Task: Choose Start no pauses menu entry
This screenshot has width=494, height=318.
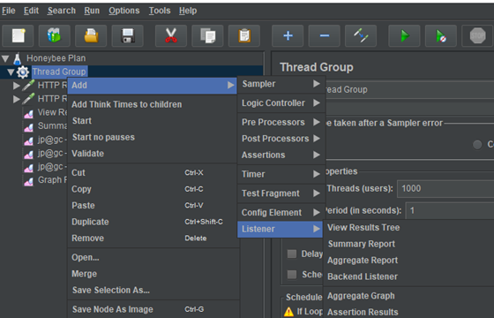Action: click(152, 137)
